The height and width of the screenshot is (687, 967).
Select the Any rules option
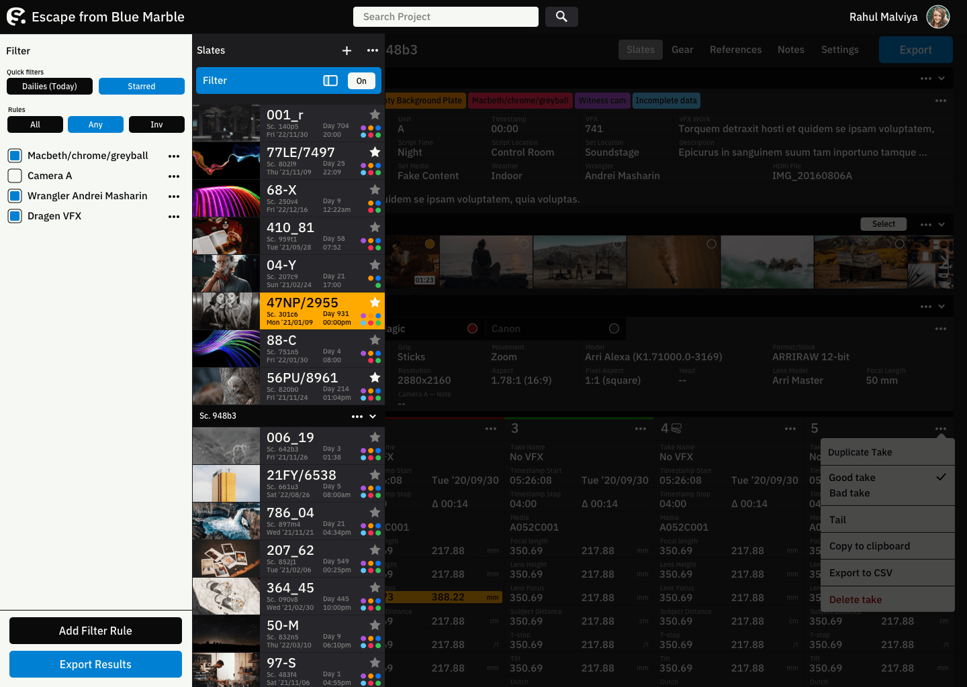coord(95,125)
